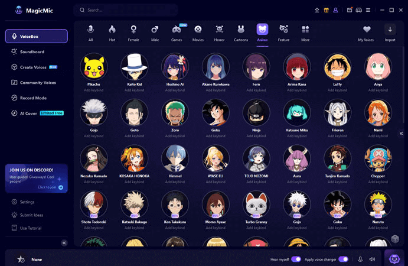
Task: Choose the Anya voice
Action: 378,67
